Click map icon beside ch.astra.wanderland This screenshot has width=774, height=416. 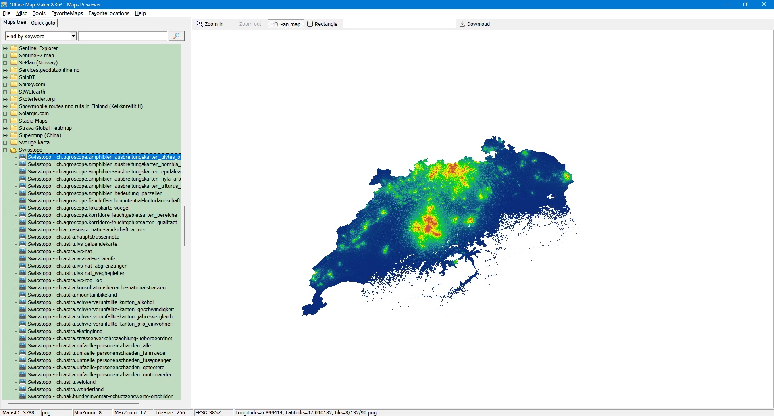(23, 389)
